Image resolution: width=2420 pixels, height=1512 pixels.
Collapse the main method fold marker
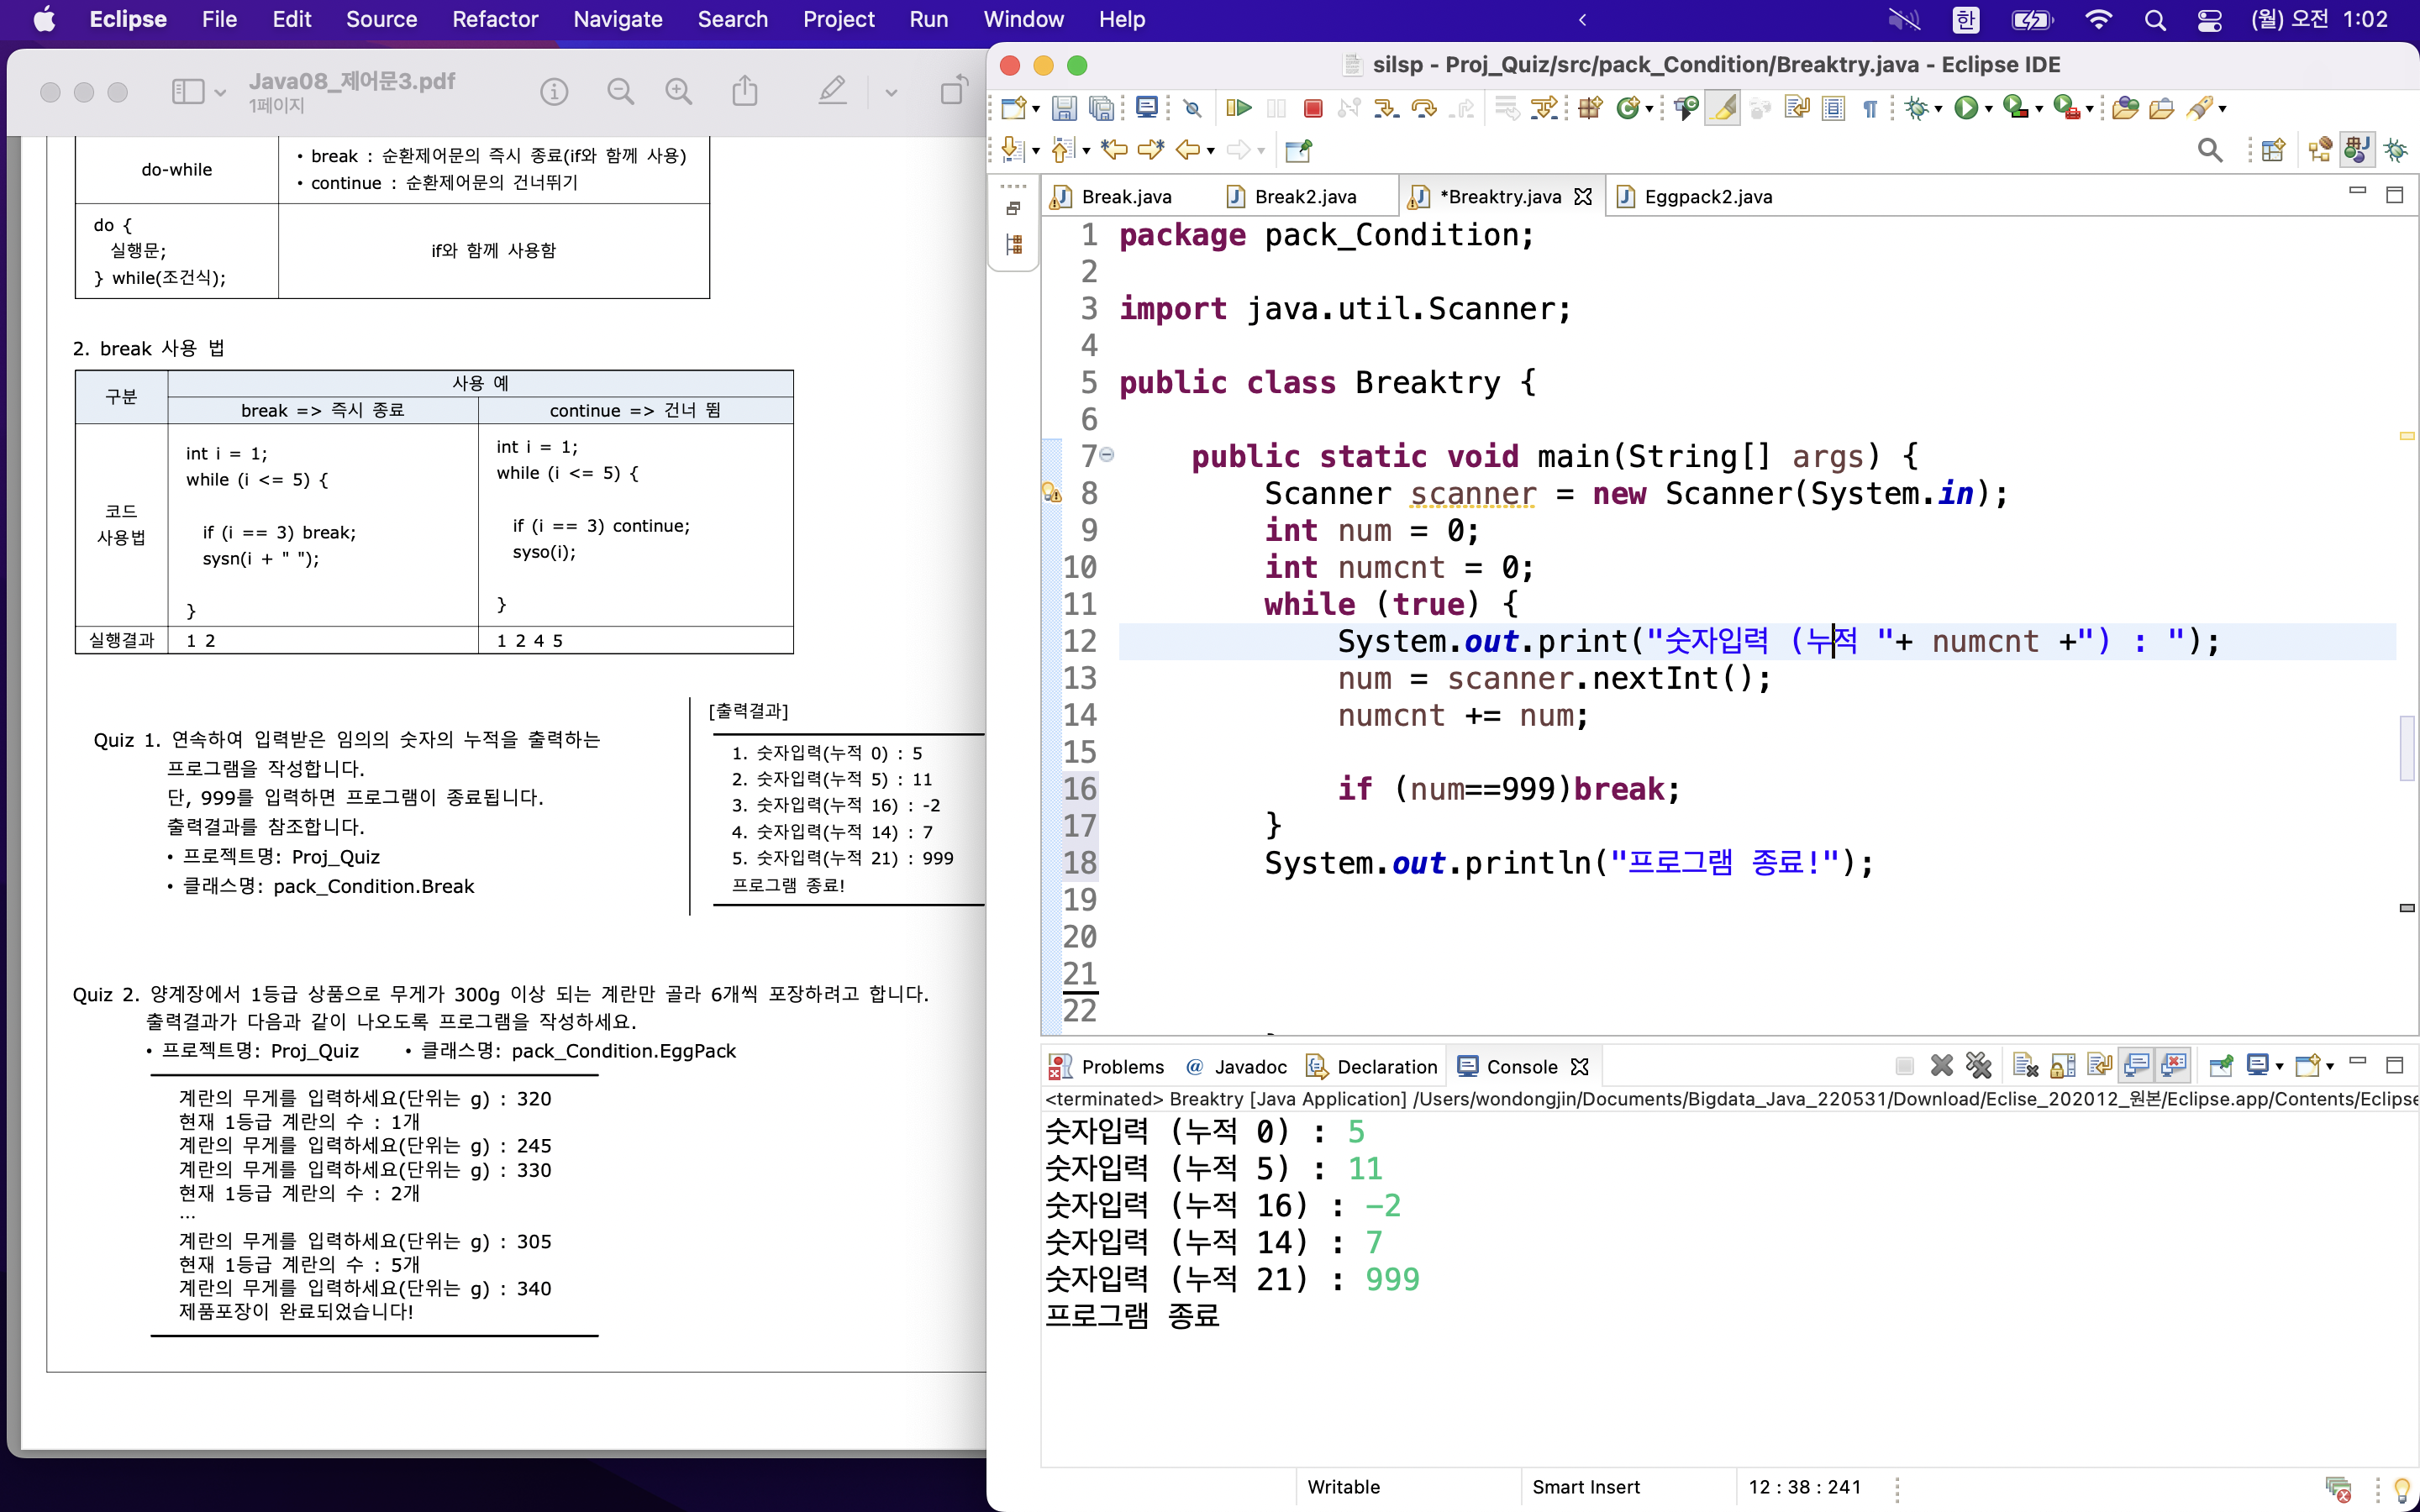click(1107, 455)
